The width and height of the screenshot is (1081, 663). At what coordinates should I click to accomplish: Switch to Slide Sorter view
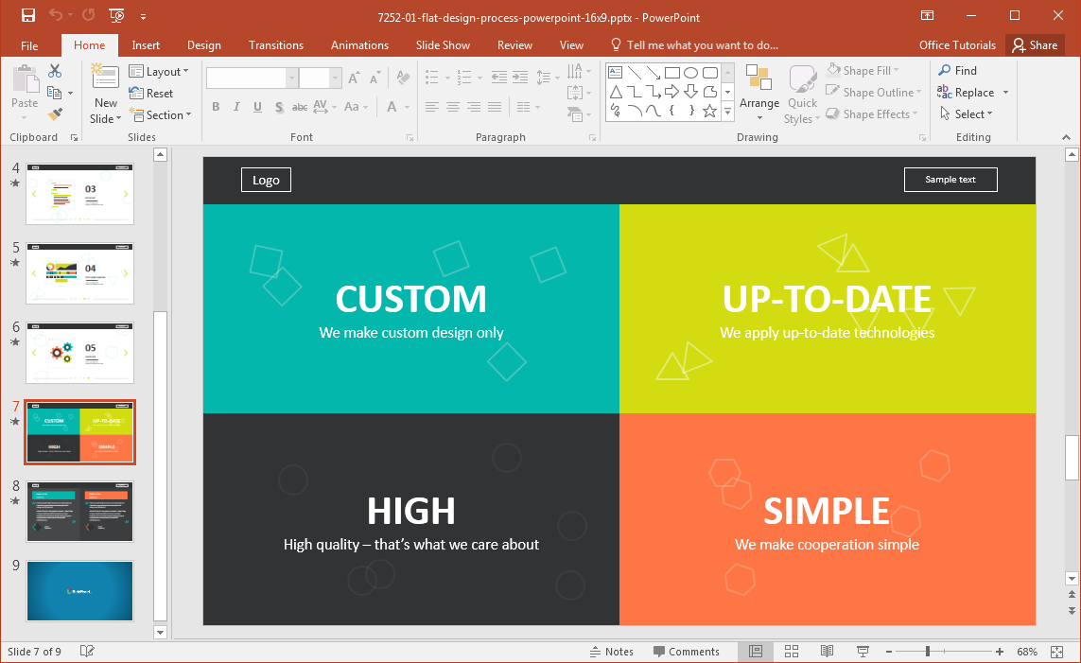792,652
